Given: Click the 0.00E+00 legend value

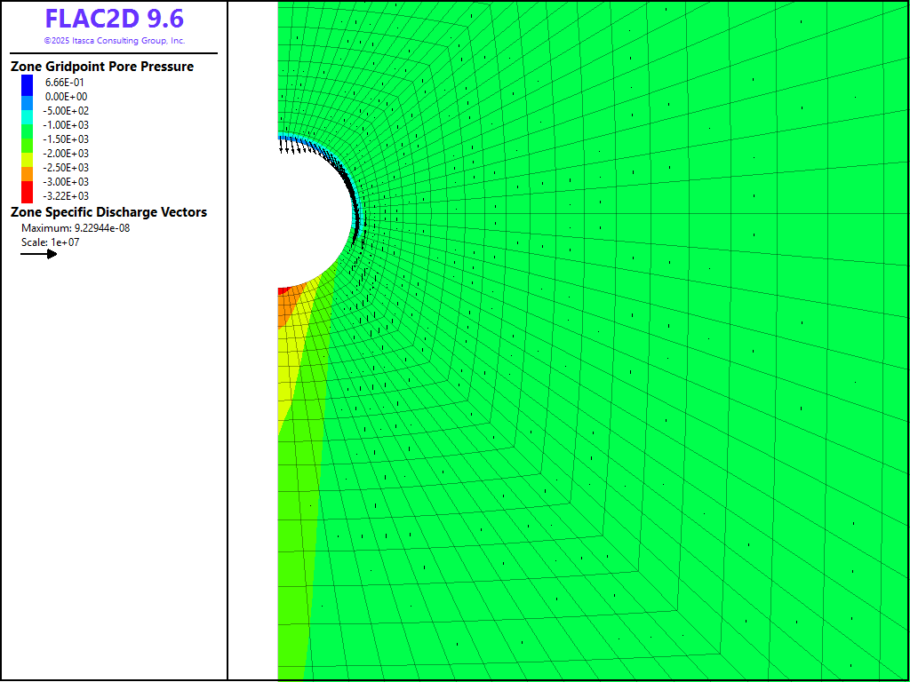Looking at the screenshot, I should pos(66,97).
